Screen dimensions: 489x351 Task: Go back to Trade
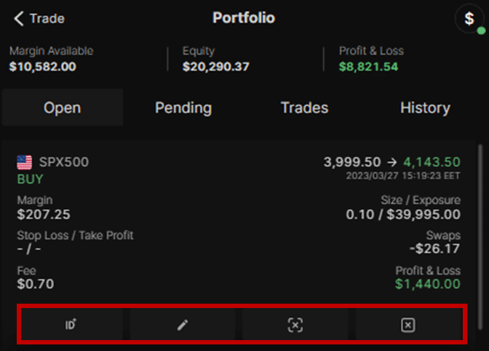click(x=47, y=18)
